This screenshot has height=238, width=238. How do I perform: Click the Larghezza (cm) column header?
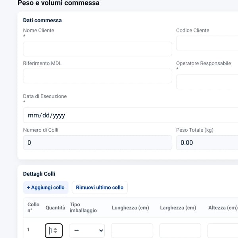point(178,207)
